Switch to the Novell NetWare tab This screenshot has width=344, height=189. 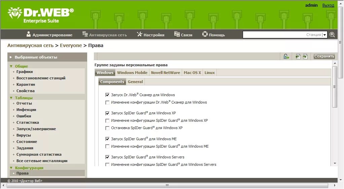(x=165, y=73)
